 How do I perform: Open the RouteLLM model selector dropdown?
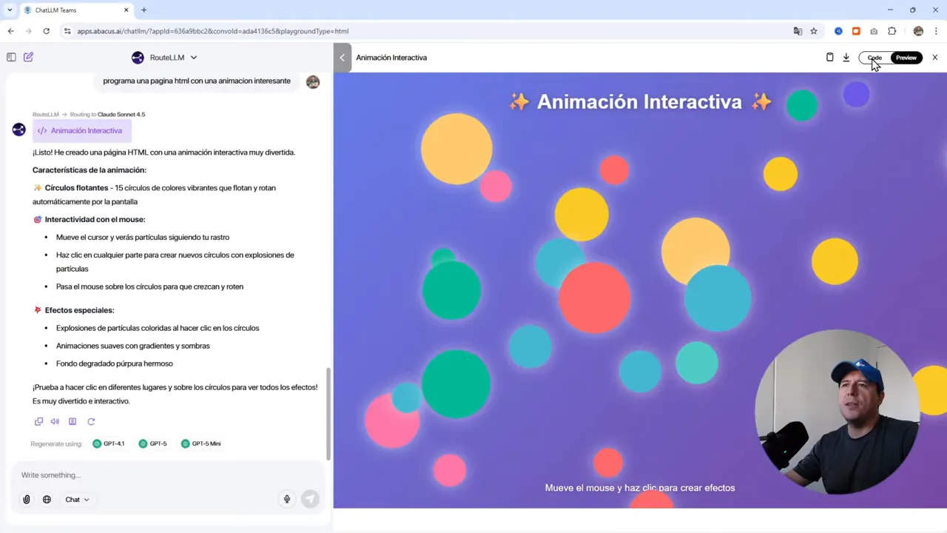coord(172,57)
